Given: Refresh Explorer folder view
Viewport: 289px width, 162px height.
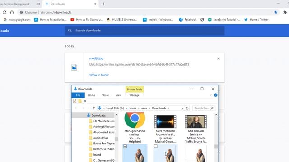Looking at the screenshot, I should tap(187, 108).
